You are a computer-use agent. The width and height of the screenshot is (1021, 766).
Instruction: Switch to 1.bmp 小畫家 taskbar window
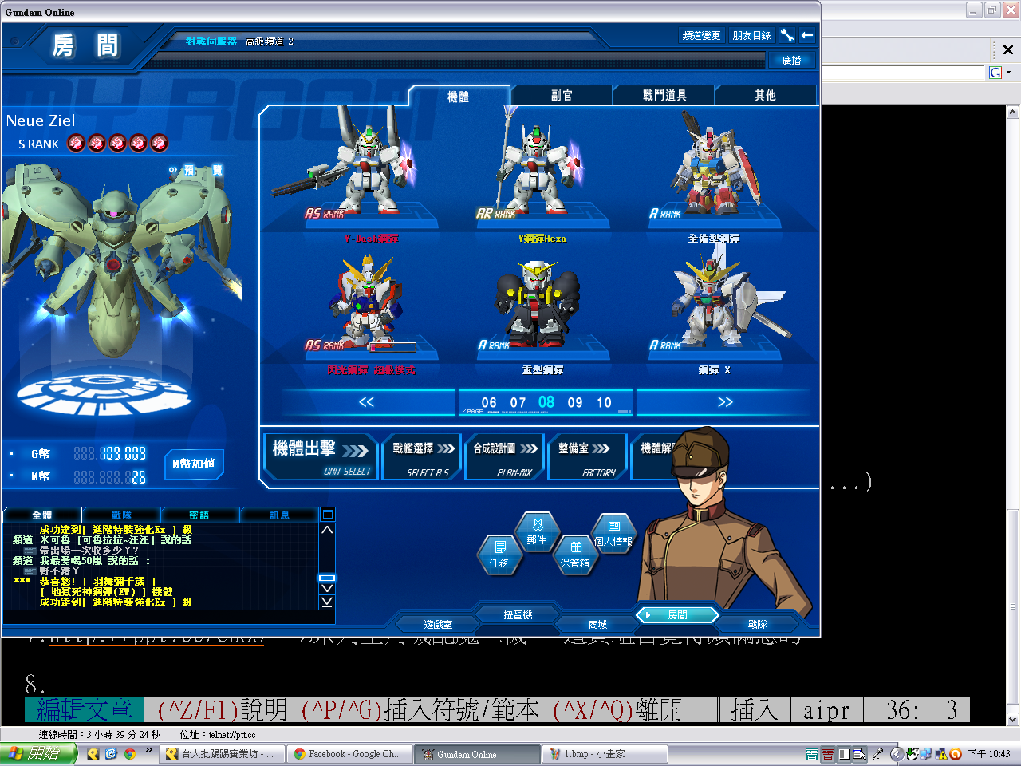[x=606, y=754]
